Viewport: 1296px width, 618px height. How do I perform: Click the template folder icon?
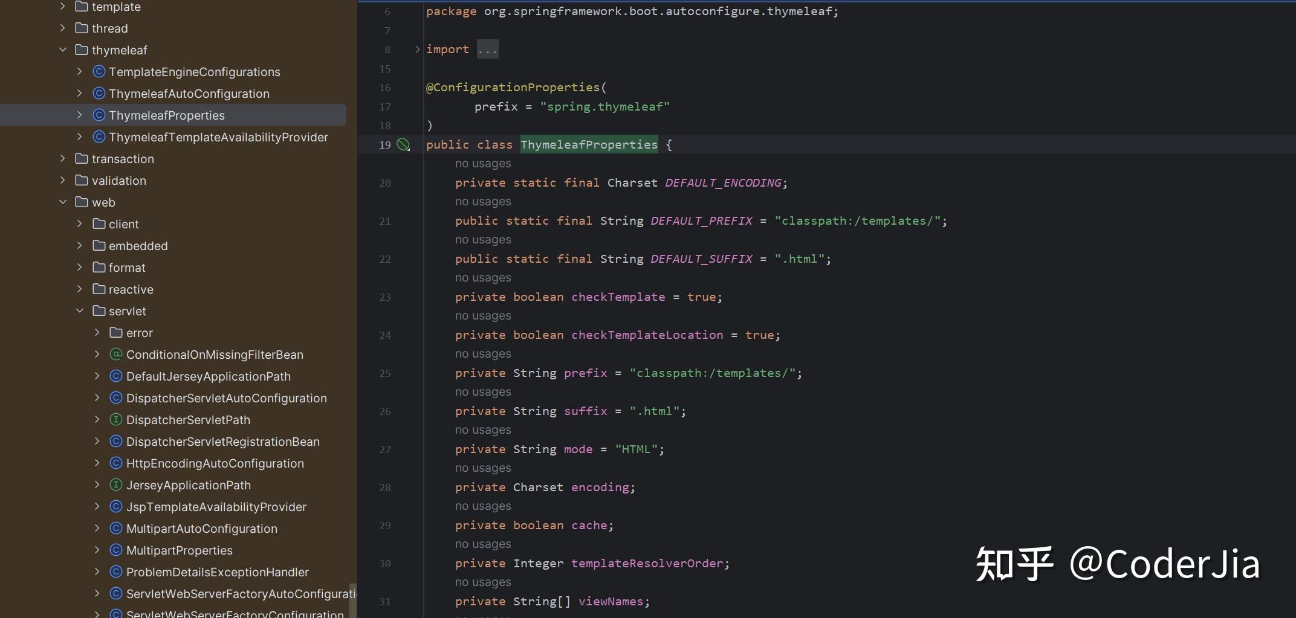pyautogui.click(x=82, y=7)
